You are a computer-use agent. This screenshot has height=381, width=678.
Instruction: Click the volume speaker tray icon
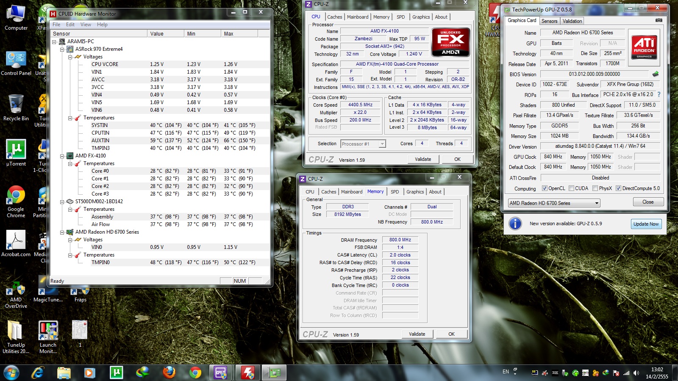click(x=636, y=373)
